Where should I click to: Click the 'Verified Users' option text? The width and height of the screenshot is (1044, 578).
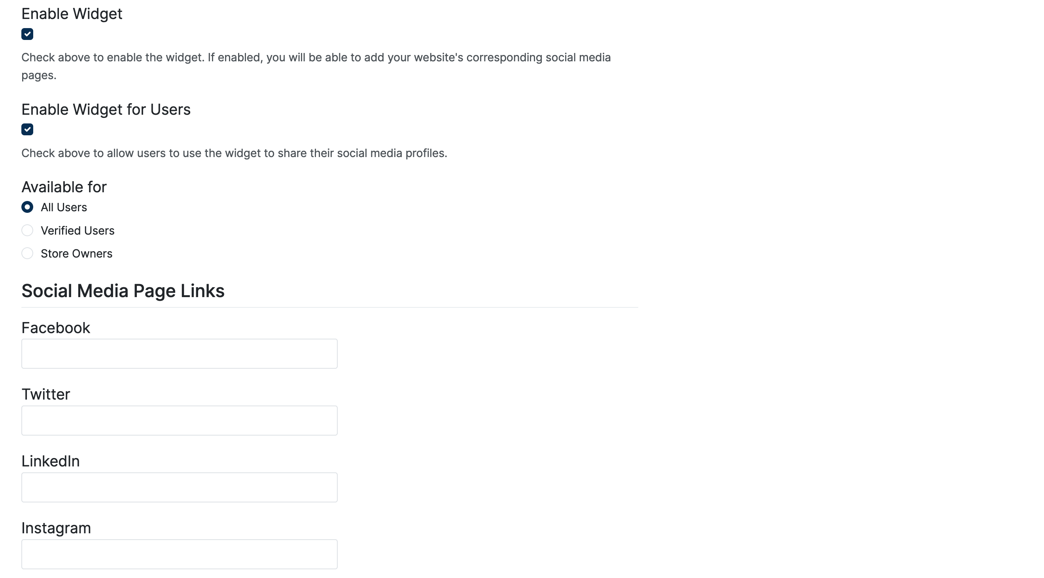coord(78,231)
